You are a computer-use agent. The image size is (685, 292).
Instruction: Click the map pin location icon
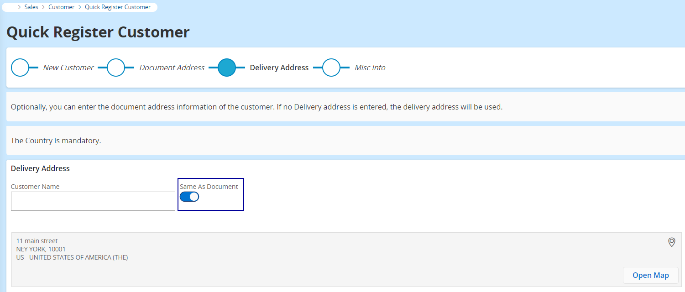coord(671,242)
